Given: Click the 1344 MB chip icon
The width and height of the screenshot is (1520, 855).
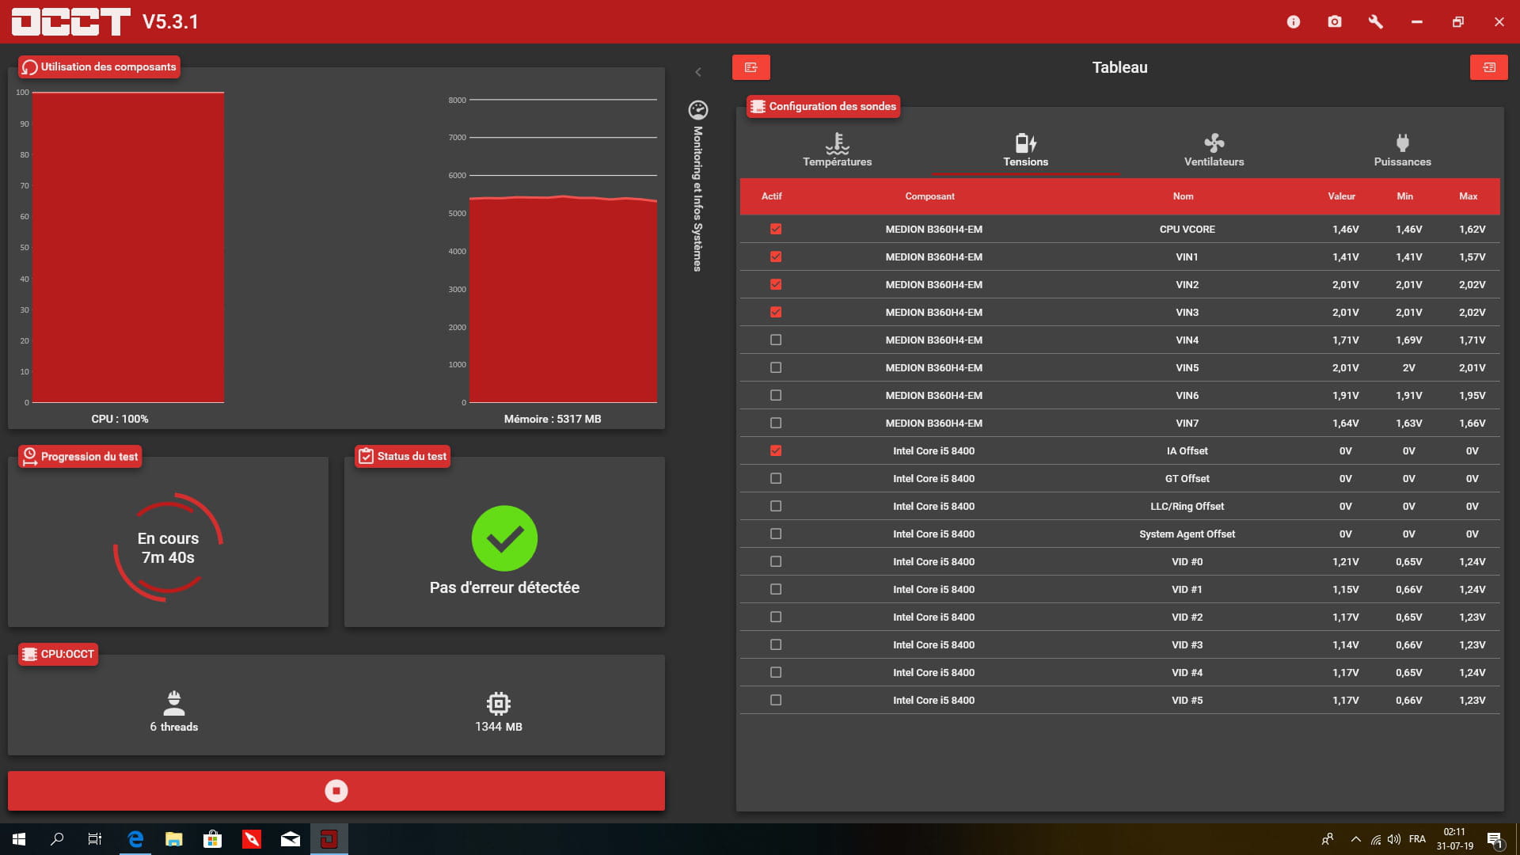Looking at the screenshot, I should 499,703.
